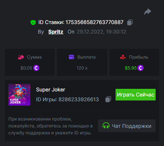Click the coin icon next to $0.05
This screenshot has width=164, height=146.
pyautogui.click(x=36, y=68)
